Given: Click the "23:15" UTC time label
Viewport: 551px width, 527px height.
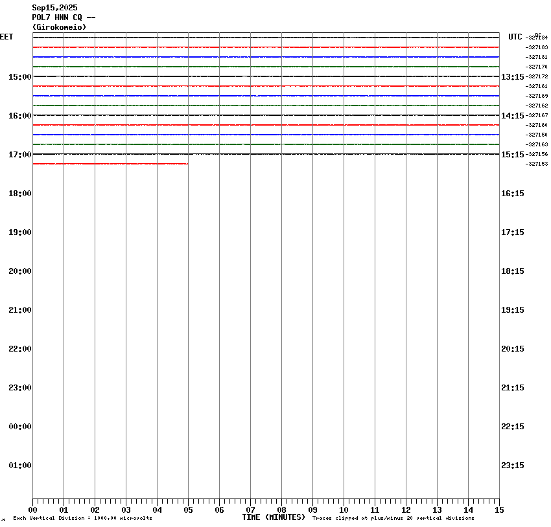Looking at the screenshot, I should tap(512, 465).
